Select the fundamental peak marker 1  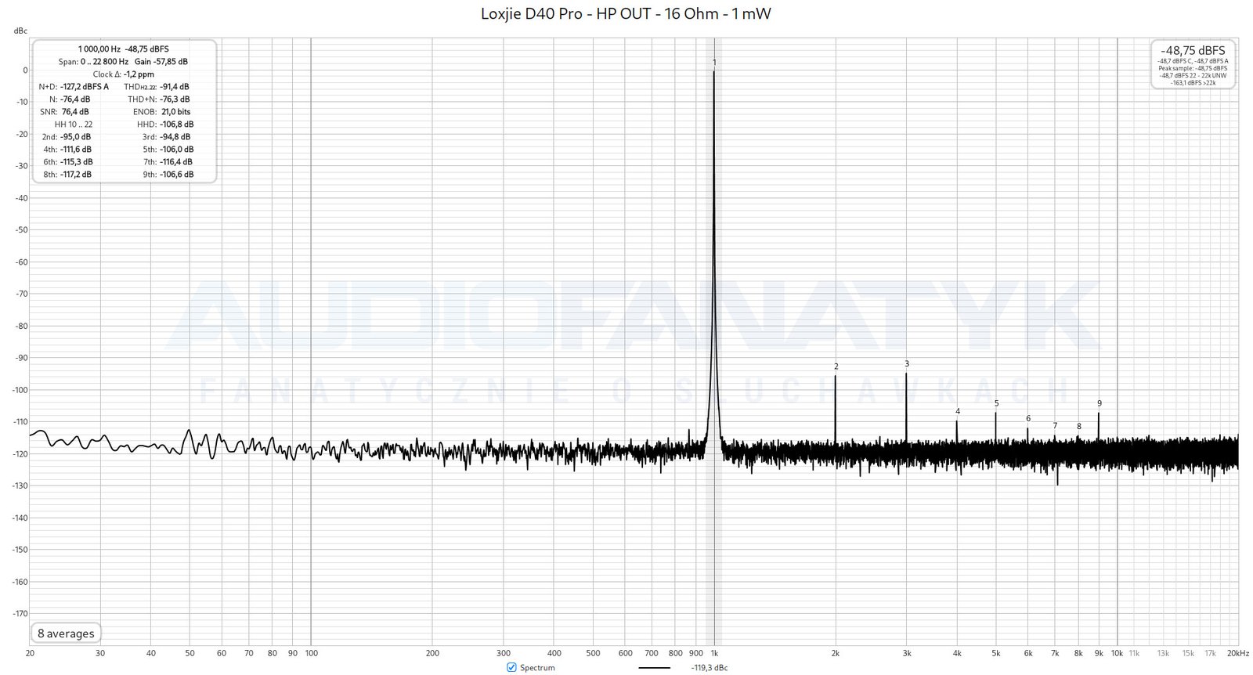point(714,63)
